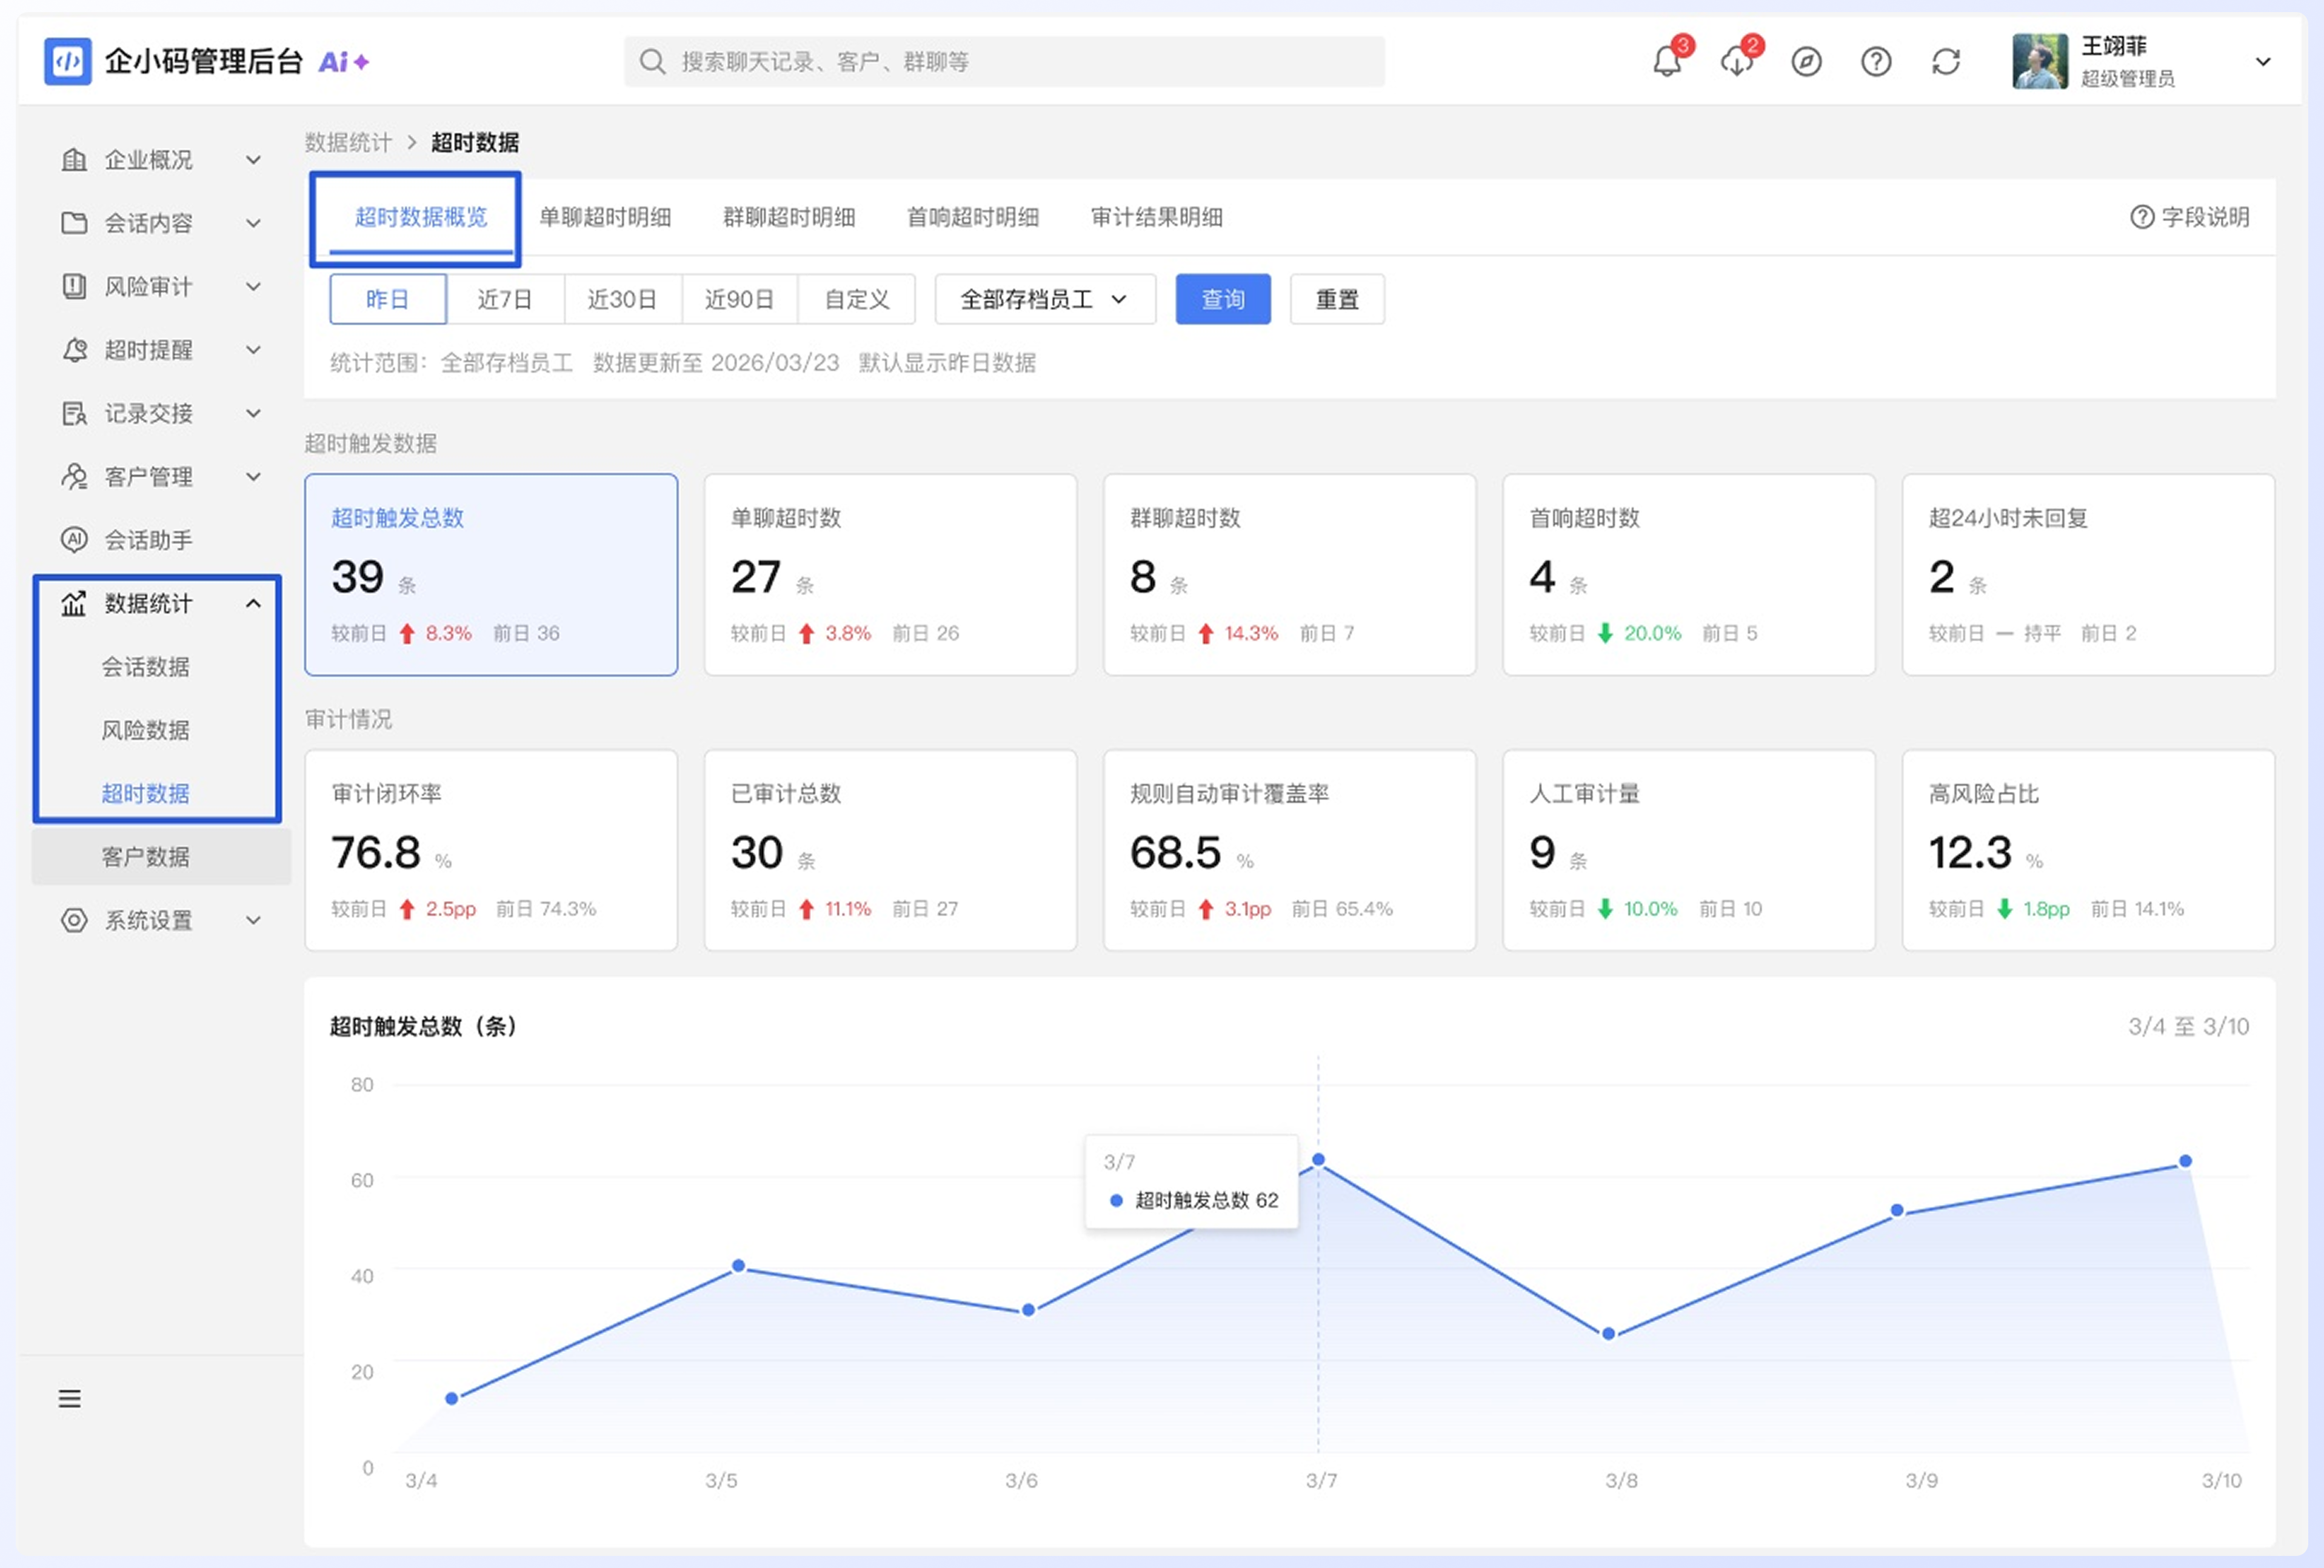2324x1568 pixels.
Task: Switch to the 审计结果明细 tab
Action: 1157,217
